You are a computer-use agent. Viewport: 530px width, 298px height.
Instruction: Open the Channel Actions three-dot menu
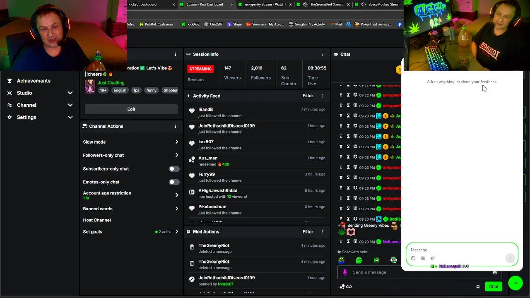[x=175, y=126]
